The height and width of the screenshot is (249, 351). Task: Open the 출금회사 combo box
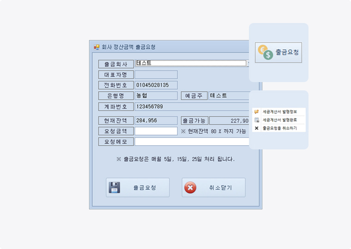click(248, 64)
